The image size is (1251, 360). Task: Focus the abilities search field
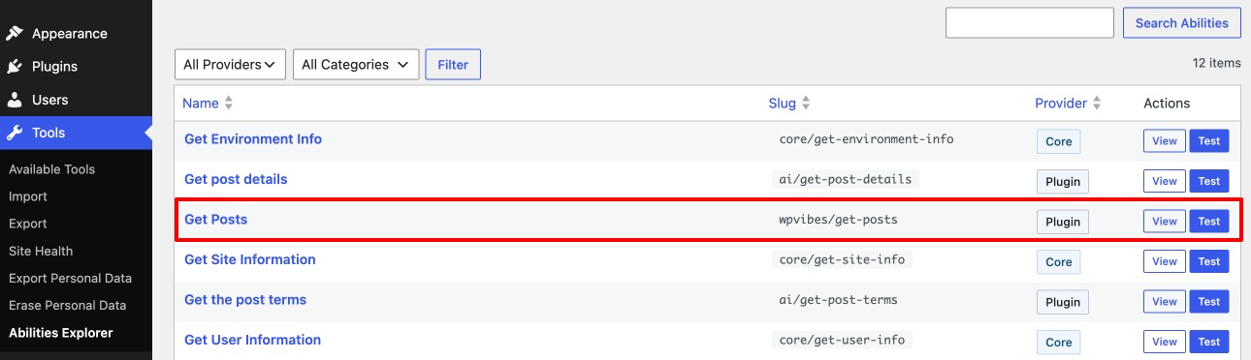[1029, 23]
